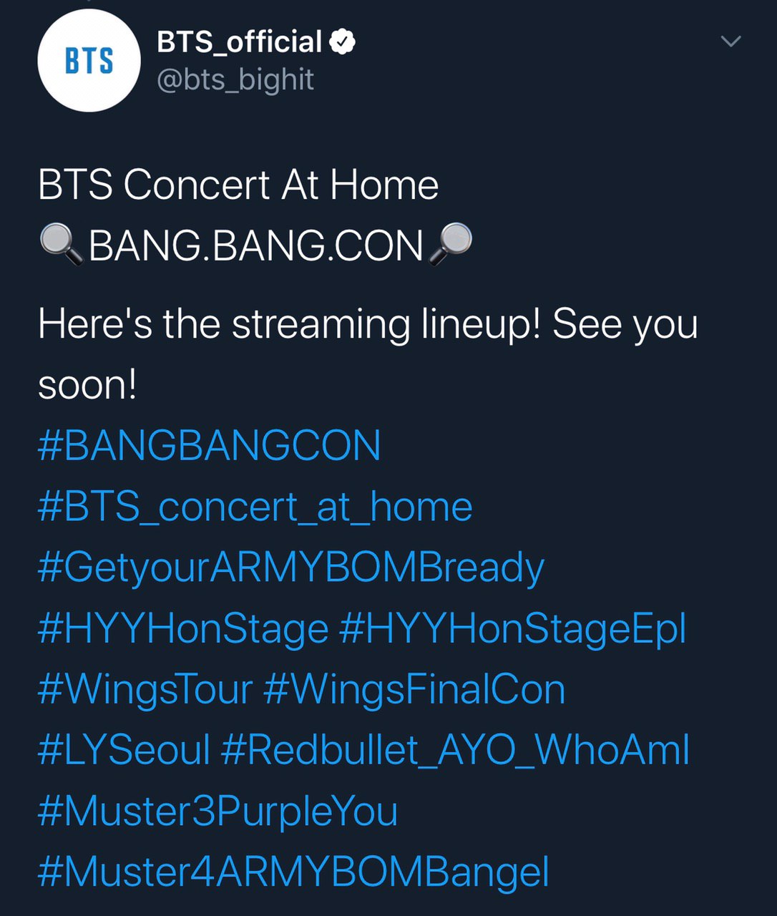The image size is (777, 916).
Task: Open the BTS profile avatar
Action: coord(89,61)
